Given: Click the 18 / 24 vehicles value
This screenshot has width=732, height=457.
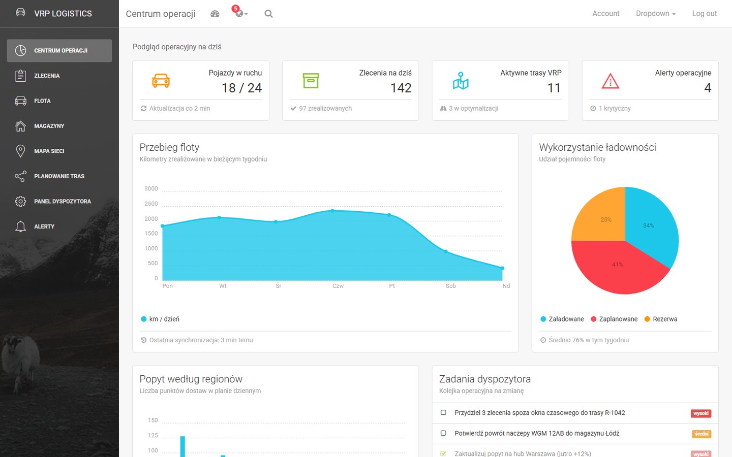Looking at the screenshot, I should (241, 88).
